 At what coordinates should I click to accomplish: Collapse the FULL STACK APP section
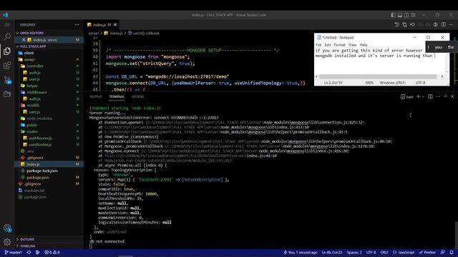49,46
